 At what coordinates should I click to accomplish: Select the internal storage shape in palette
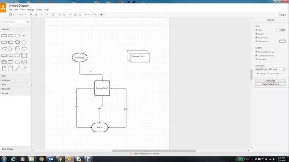click(x=24, y=55)
